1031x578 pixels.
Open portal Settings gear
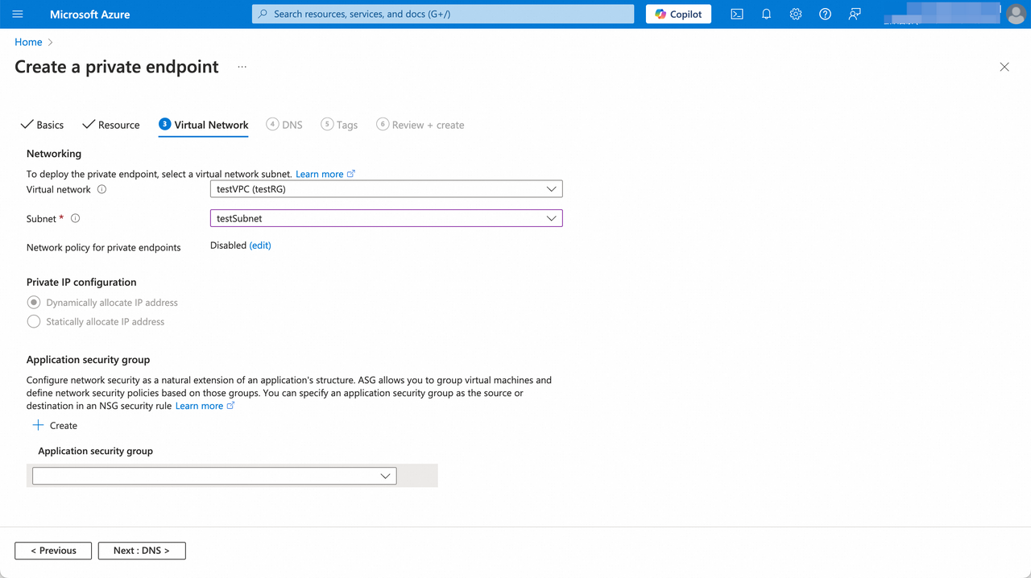[x=795, y=14]
